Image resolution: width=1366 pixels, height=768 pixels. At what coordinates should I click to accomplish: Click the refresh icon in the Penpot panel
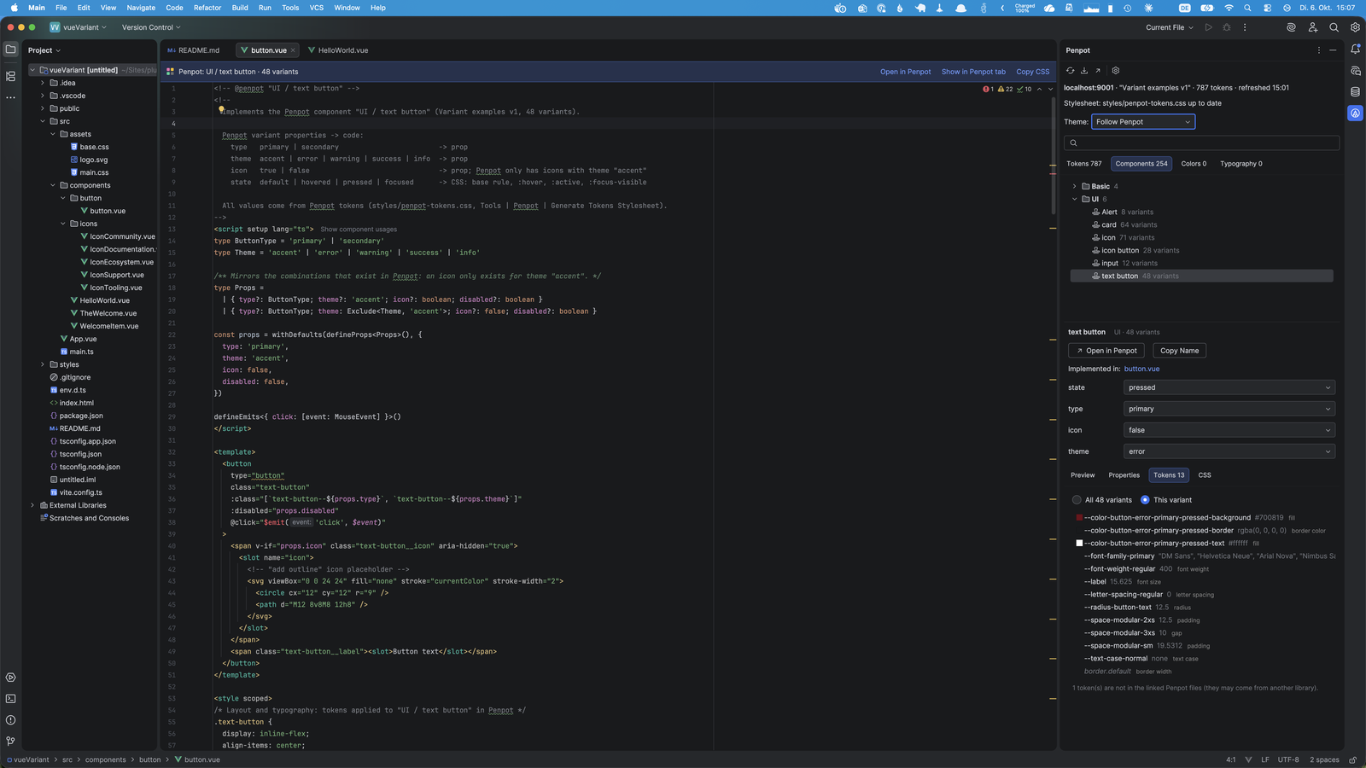(x=1071, y=71)
